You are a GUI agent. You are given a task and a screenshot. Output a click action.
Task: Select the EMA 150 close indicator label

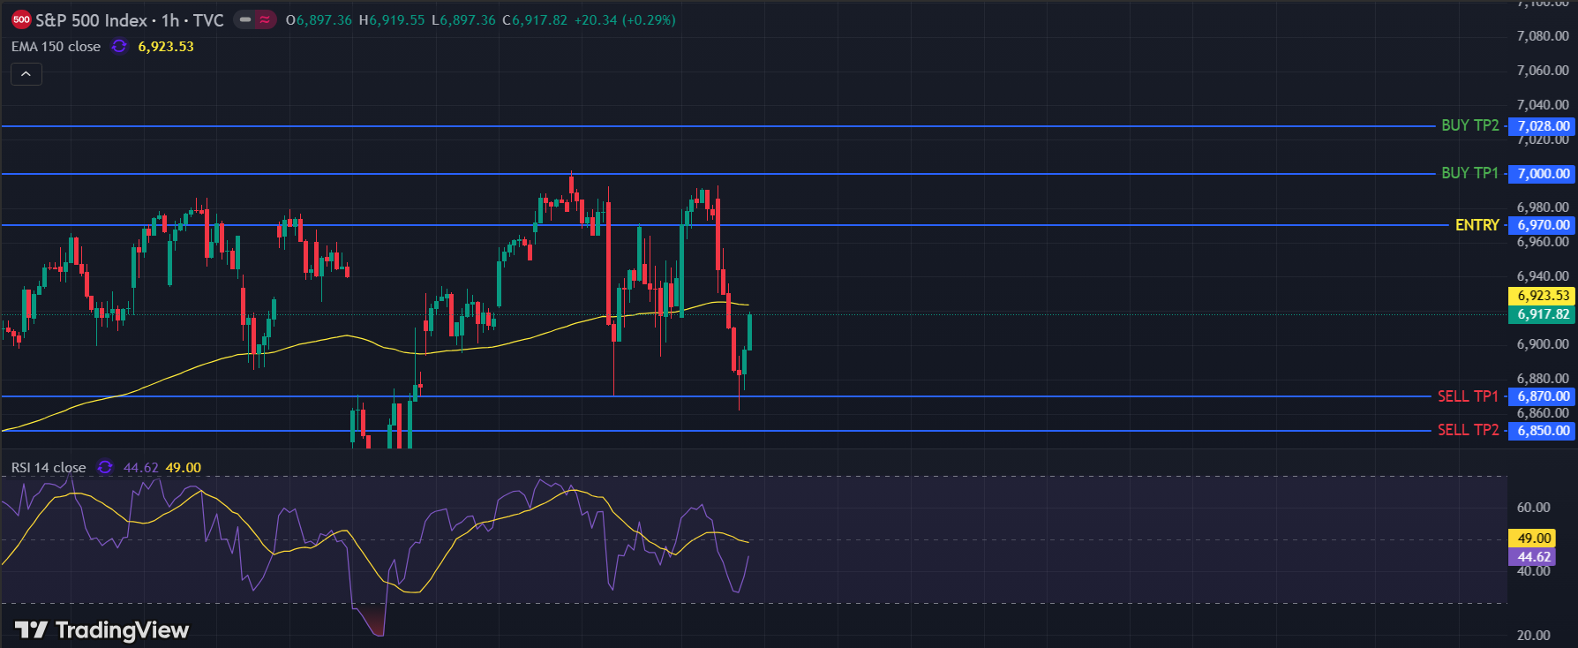point(56,47)
